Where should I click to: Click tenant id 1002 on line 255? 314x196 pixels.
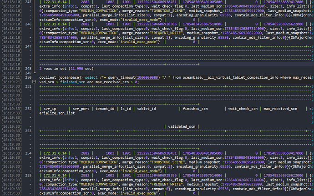click(110, 176)
